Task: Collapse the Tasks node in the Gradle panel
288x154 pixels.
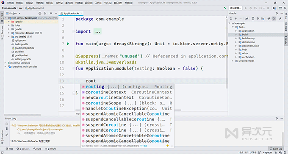Action: [233, 27]
